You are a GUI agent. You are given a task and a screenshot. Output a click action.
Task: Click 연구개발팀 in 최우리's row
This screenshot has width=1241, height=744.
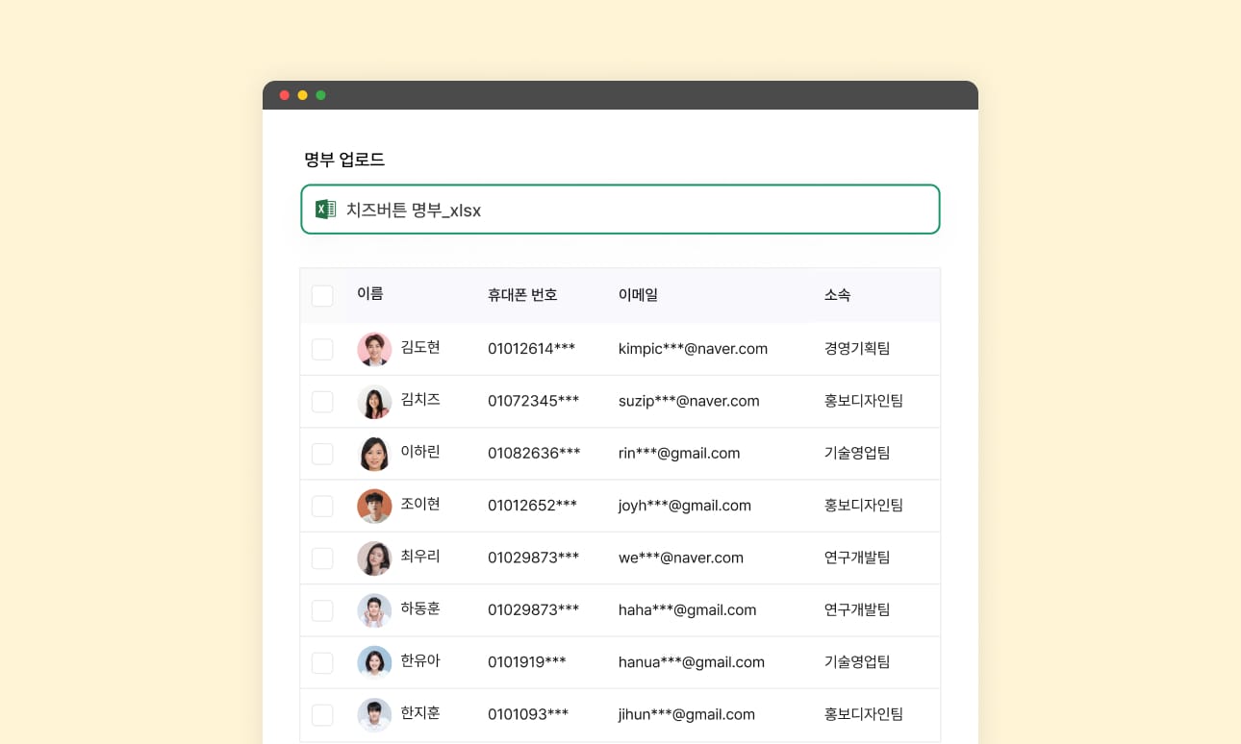point(857,557)
